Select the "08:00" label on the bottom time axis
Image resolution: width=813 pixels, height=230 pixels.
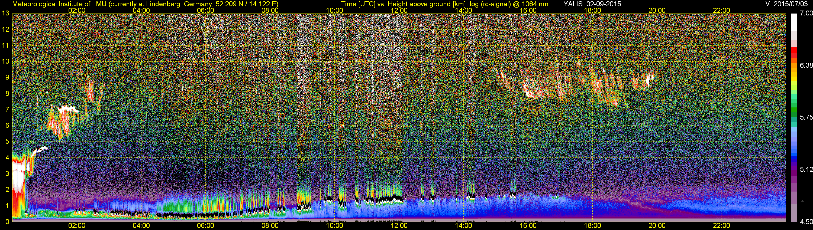click(270, 226)
